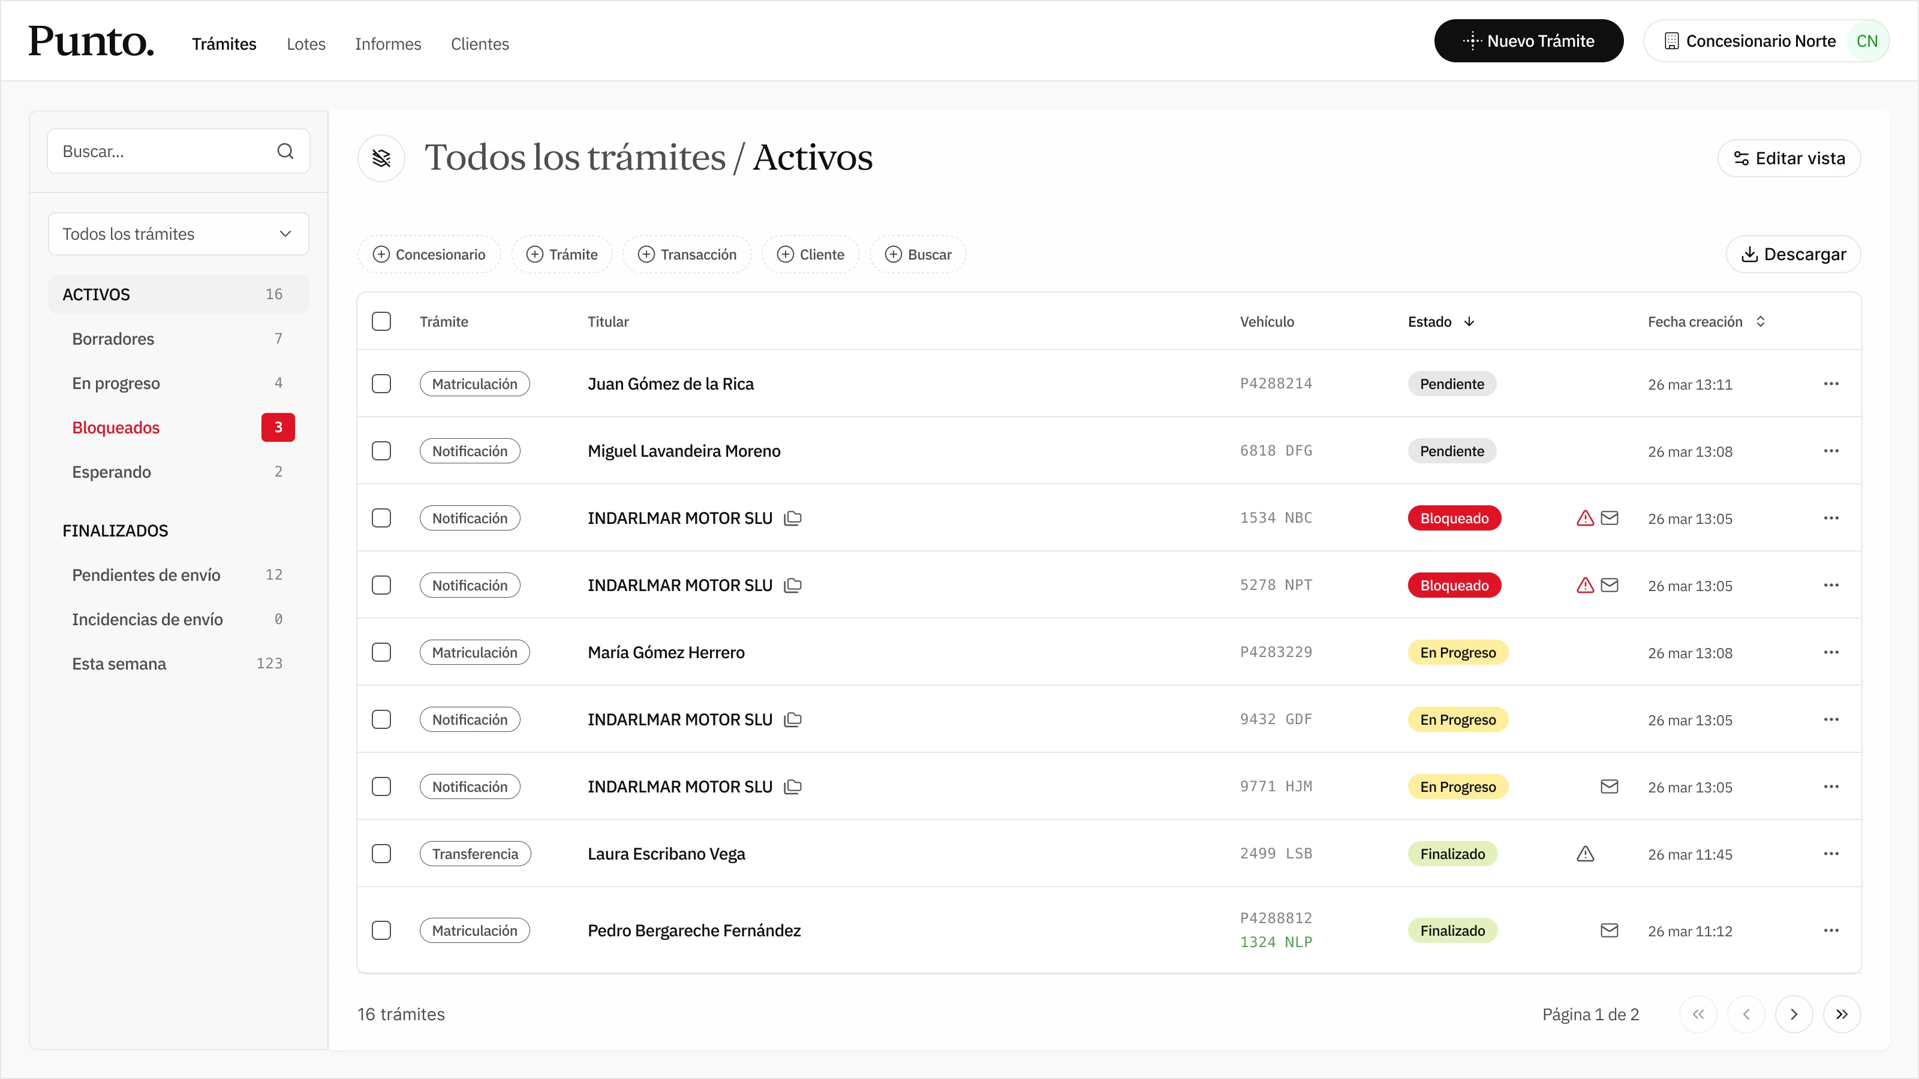Add a Concesionario filter
This screenshot has height=1079, width=1919.
click(429, 255)
